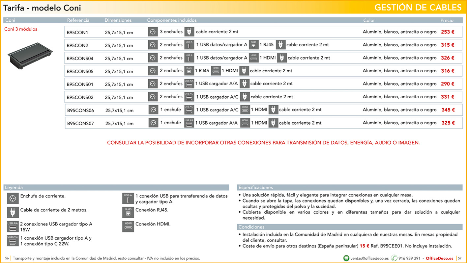Click the socket icon in the B95CON1 row
Viewport: 467px width, 263px height.
153,32
